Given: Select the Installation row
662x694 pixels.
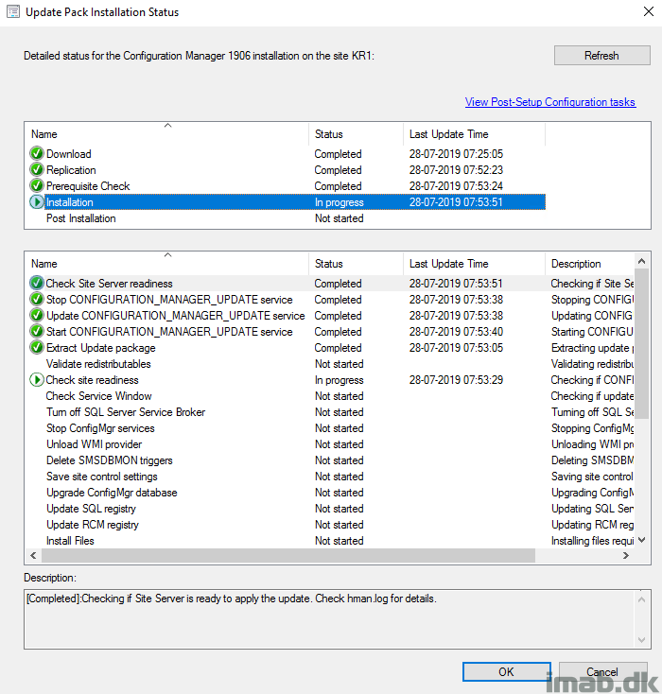Looking at the screenshot, I should coord(286,201).
